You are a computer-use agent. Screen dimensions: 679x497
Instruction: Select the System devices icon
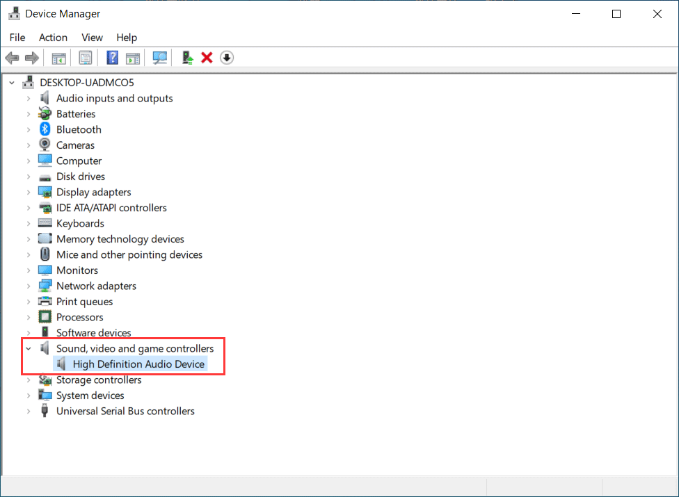(45, 395)
